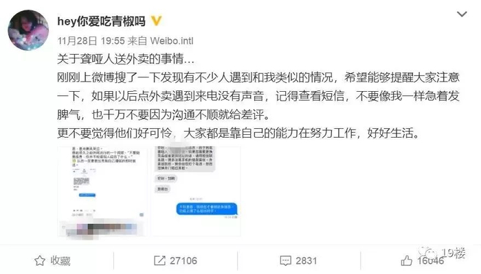This screenshot has height=274, width=481.
Task: Click the blue message bubble in the second thumbnail
Action: tap(206, 209)
